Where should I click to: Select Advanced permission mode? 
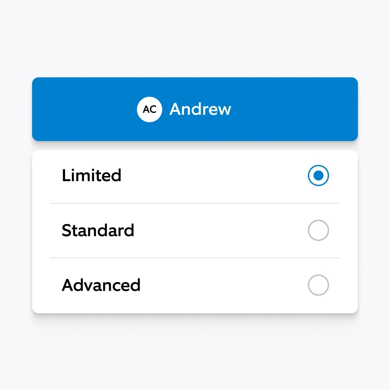click(318, 285)
